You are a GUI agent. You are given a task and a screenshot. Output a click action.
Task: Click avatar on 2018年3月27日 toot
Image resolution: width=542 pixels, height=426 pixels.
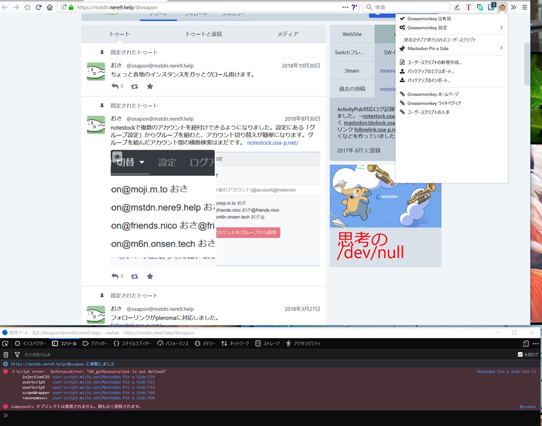tap(96, 315)
